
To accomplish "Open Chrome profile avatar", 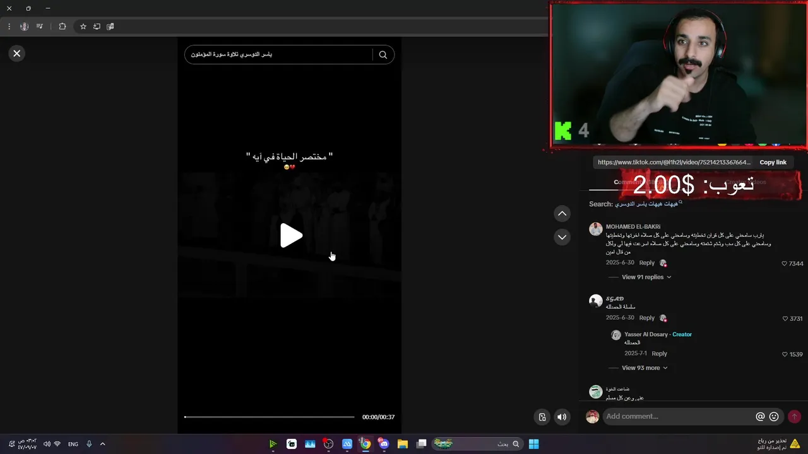I will (x=24, y=26).
